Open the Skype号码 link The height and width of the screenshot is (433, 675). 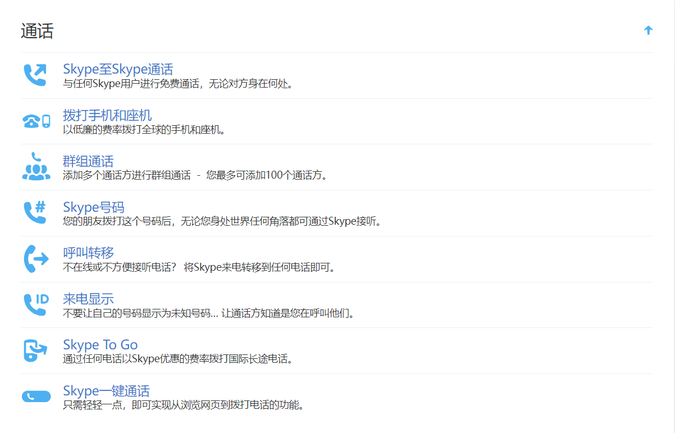(x=94, y=207)
